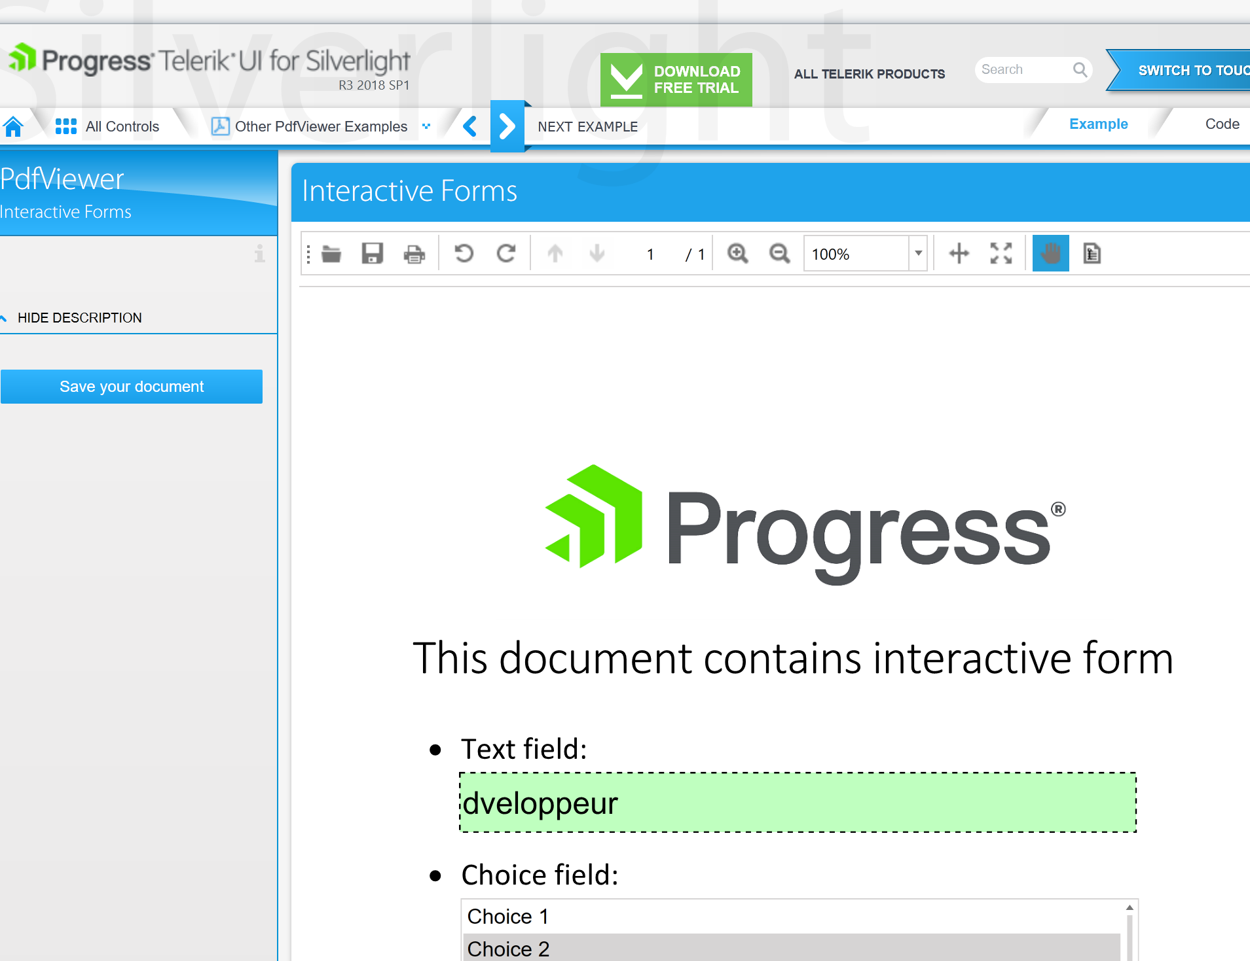1250x961 pixels.
Task: Click the Download Free Trial button
Action: pyautogui.click(x=676, y=80)
